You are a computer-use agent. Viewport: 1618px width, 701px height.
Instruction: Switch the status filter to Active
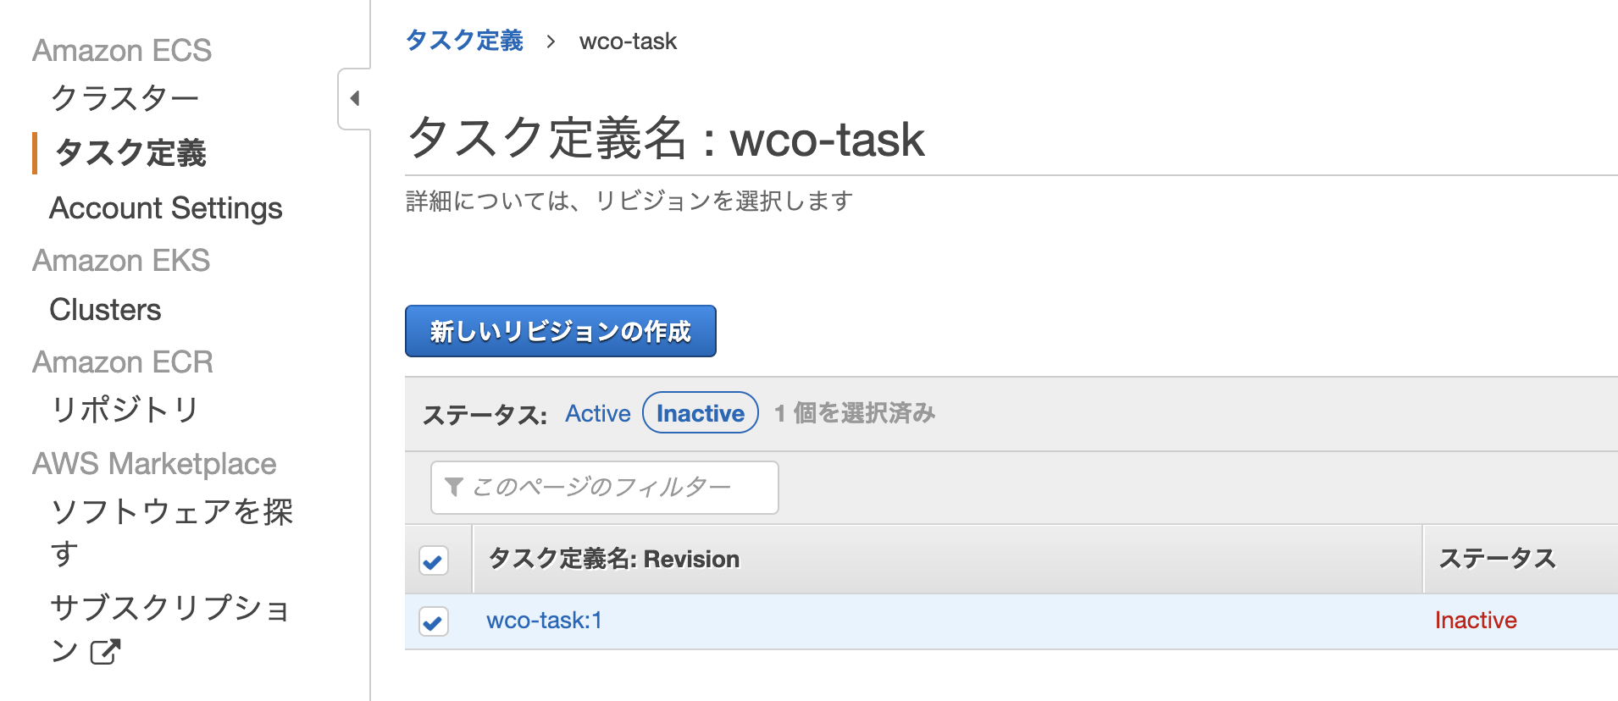point(597,413)
